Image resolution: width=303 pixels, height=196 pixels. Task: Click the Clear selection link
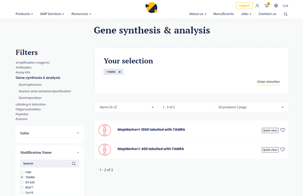tap(268, 82)
